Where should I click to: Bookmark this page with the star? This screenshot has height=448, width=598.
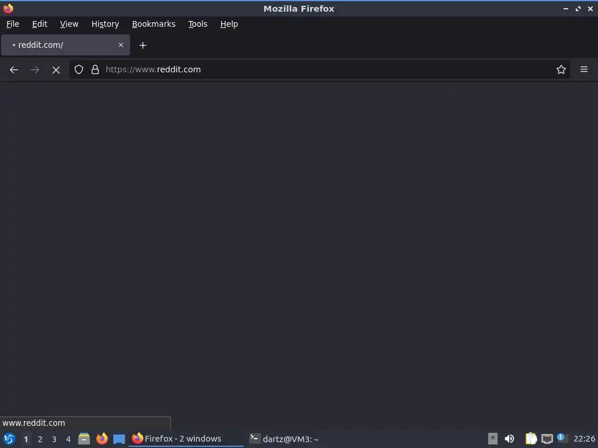pos(561,69)
